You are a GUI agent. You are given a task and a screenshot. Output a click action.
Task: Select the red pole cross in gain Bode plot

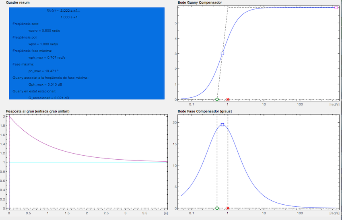(x=228, y=99)
